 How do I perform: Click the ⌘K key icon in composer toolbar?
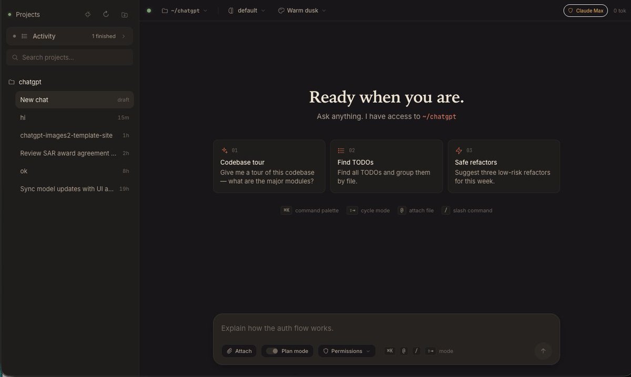pos(390,351)
